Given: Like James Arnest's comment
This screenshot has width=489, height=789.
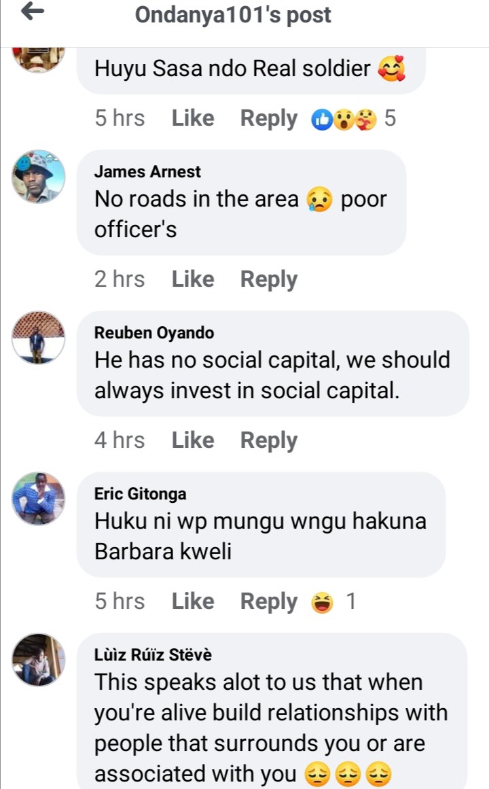Looking at the screenshot, I should (193, 279).
